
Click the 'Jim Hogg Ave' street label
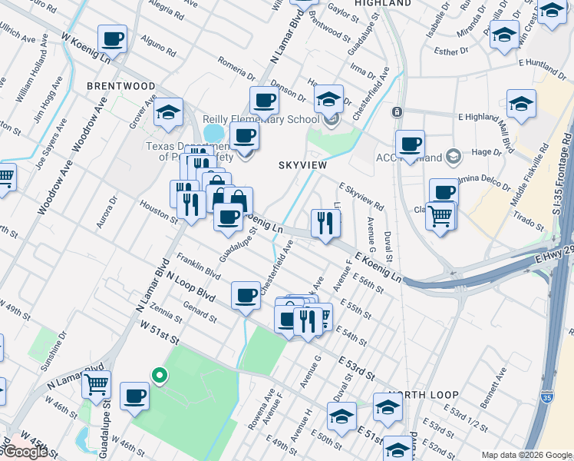point(48,99)
